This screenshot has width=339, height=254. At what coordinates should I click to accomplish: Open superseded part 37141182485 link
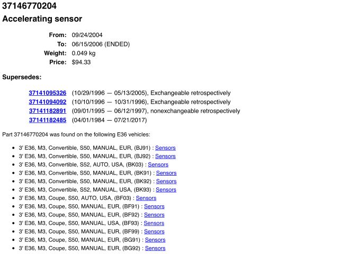point(47,120)
